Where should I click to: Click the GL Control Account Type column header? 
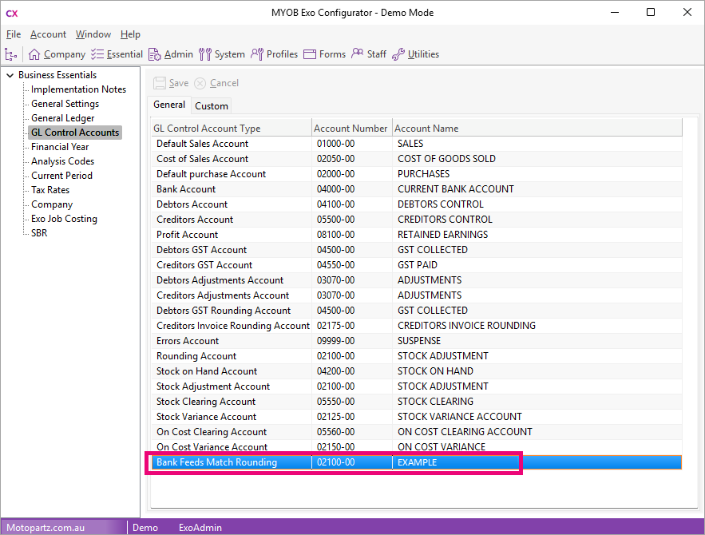231,129
